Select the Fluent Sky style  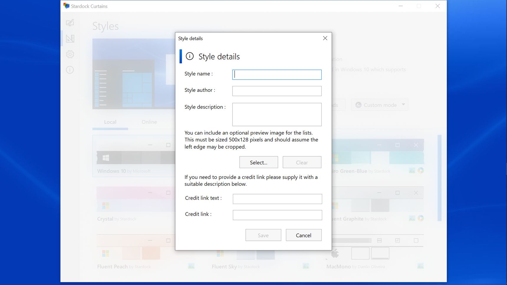tap(243, 259)
